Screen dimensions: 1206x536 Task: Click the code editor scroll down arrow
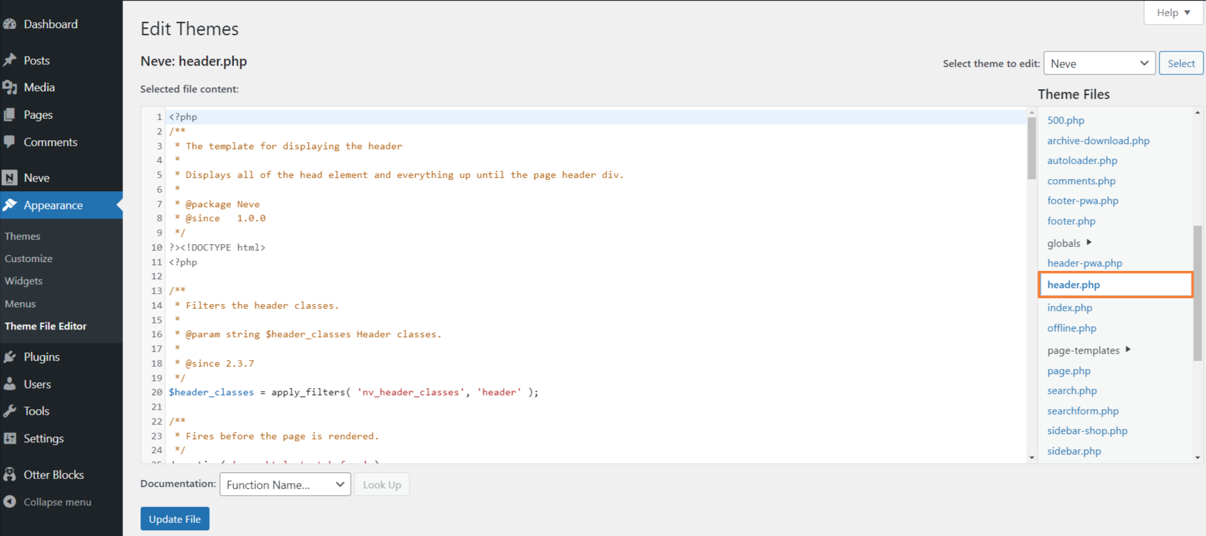(x=1031, y=458)
